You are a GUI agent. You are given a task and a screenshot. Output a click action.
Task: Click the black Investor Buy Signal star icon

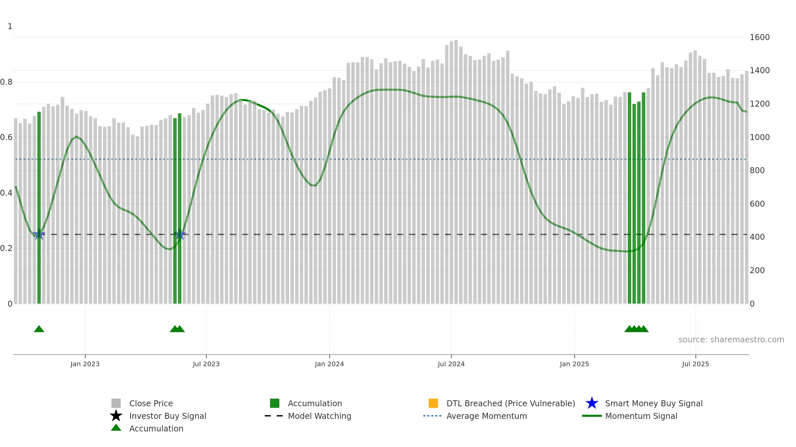[116, 416]
